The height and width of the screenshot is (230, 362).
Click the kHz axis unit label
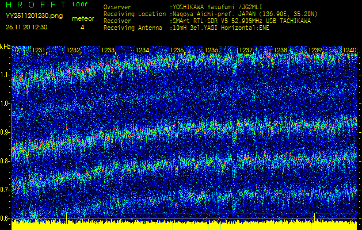(5, 47)
